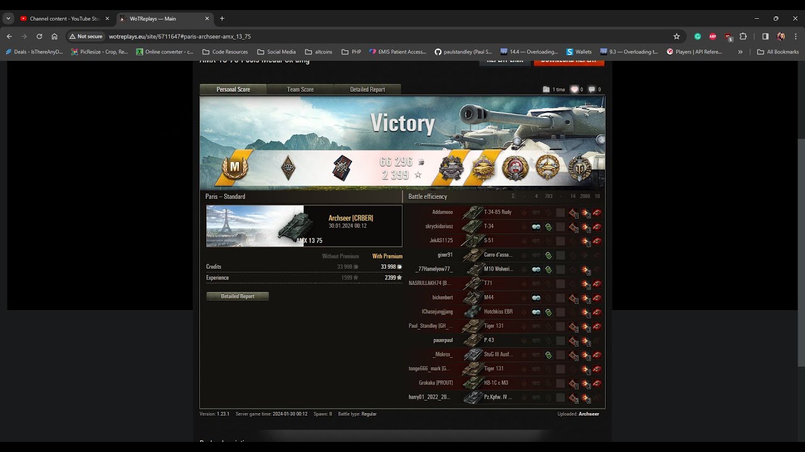
Task: Click the ribbon medal next to the credits total
Action: point(342,168)
